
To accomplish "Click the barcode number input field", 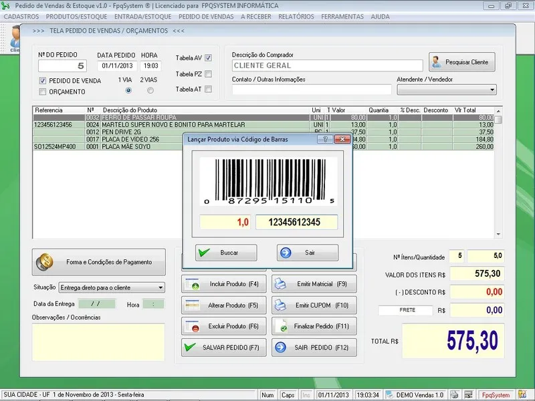I will tap(296, 223).
